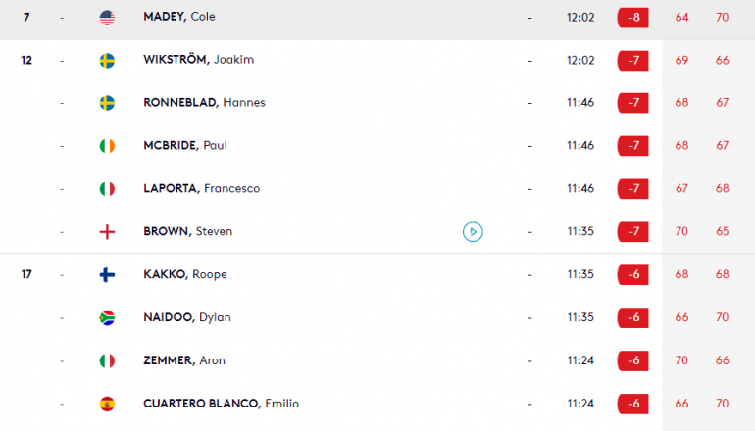Viewport: 755px width, 431px height.
Task: Click the -8 score badge for Madey
Action: pos(632,18)
